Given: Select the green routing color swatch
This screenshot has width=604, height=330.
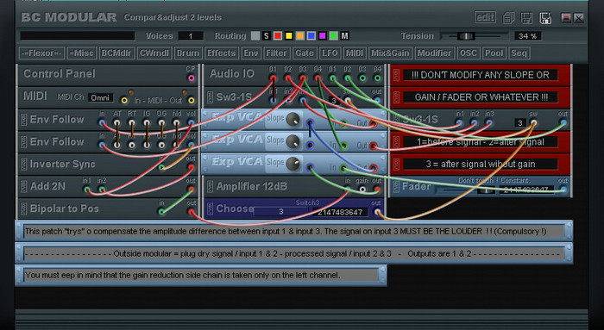Looking at the screenshot, I should pos(334,36).
